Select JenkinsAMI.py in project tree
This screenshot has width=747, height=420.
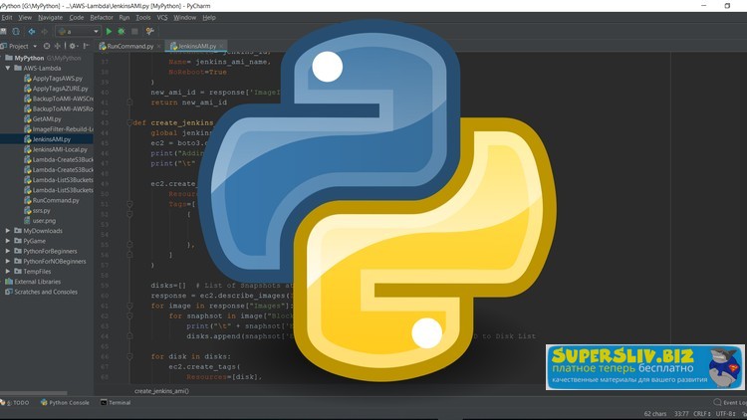click(x=47, y=139)
